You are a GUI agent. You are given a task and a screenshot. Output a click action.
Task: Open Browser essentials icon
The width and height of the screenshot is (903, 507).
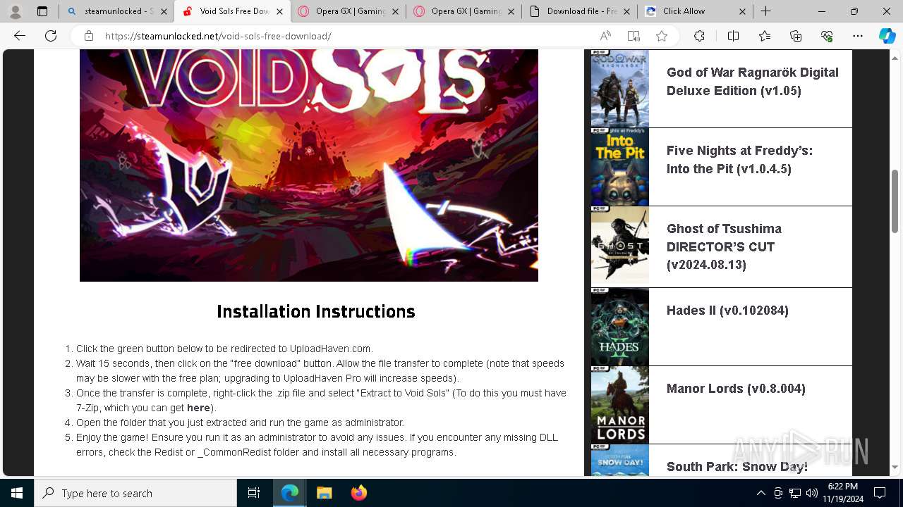click(x=827, y=36)
